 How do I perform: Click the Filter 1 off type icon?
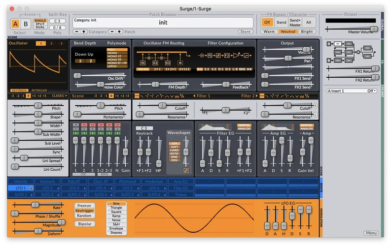(x=137, y=96)
